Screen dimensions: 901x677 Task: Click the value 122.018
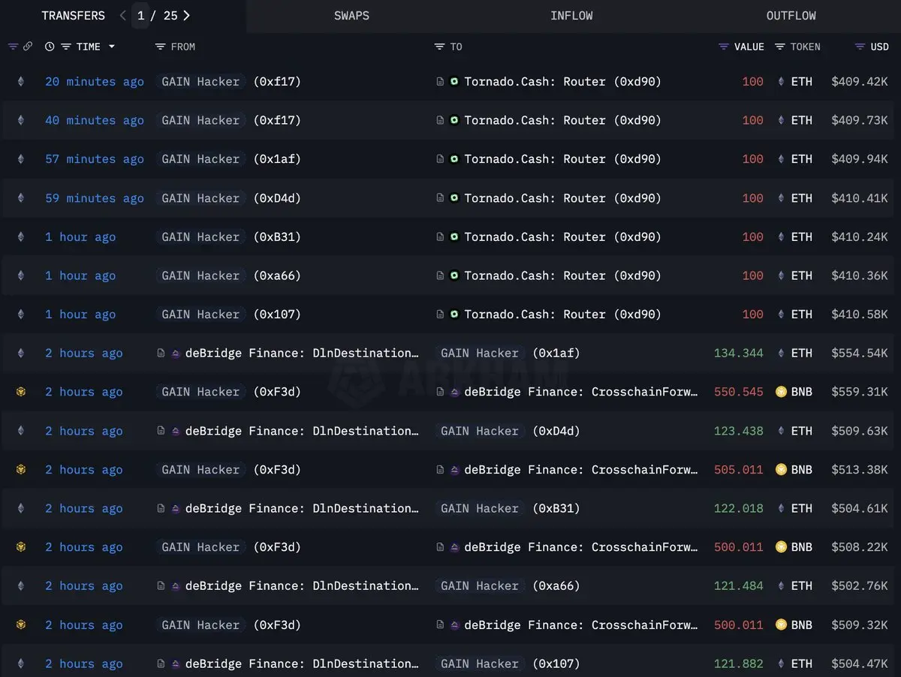[739, 508]
